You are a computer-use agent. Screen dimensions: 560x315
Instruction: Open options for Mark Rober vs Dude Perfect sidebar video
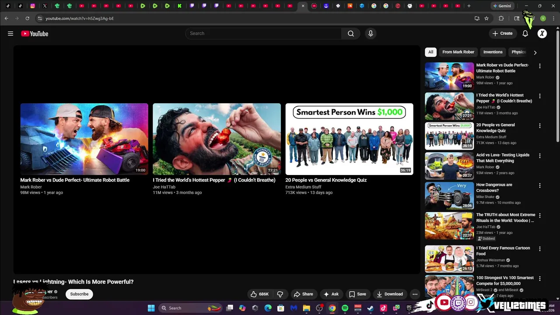click(539, 66)
